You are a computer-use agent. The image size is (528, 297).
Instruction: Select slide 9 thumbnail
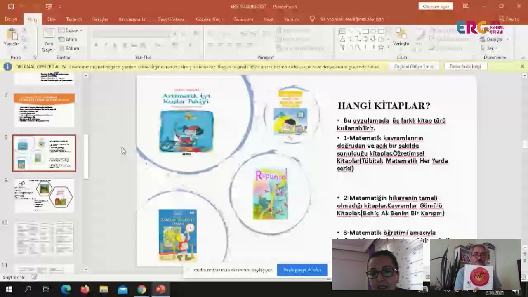(x=44, y=196)
